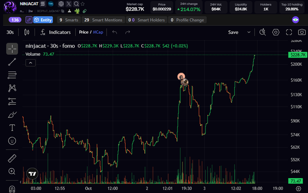
Task: Open time axis settings gear icon
Action: pos(298,188)
